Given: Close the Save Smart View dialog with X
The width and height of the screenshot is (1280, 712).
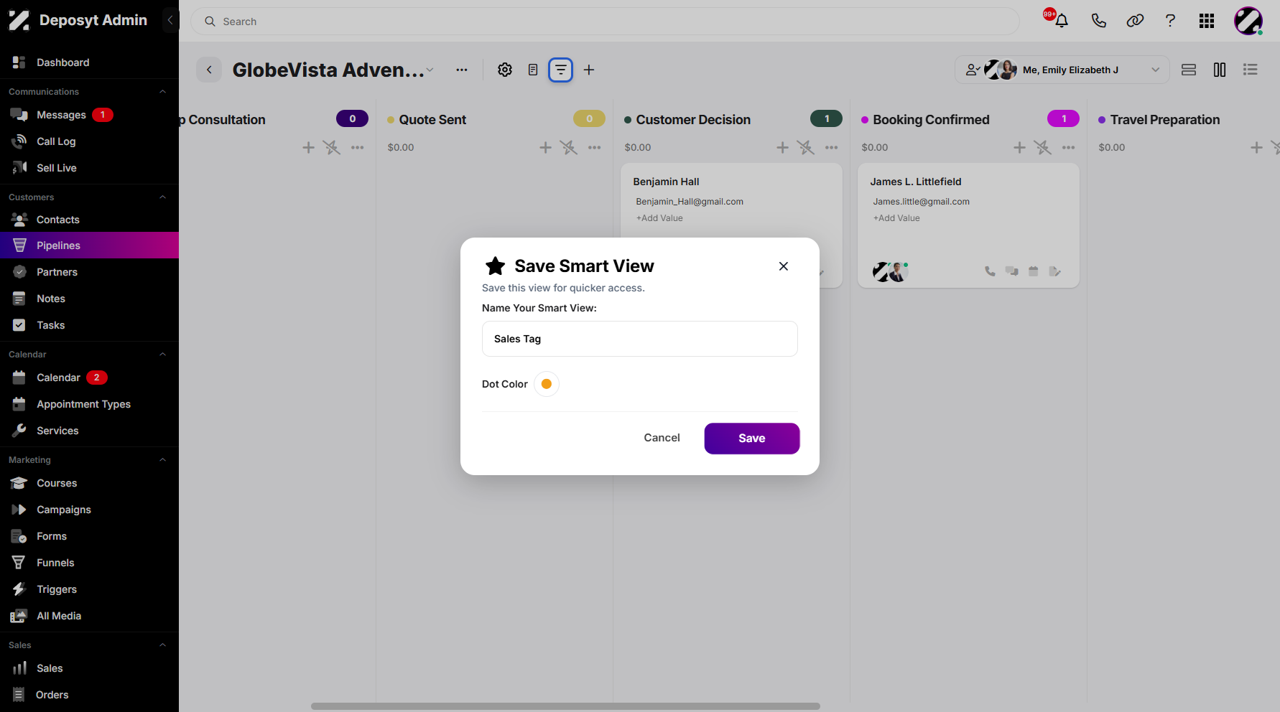Looking at the screenshot, I should (x=783, y=266).
